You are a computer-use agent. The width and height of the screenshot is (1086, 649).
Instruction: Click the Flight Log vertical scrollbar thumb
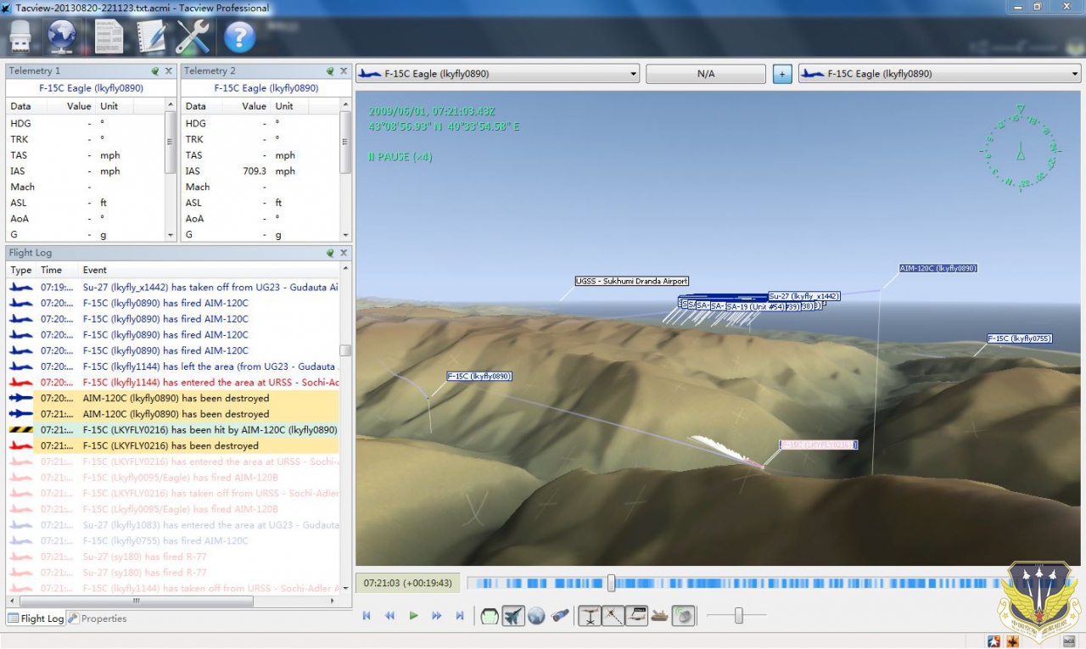pyautogui.click(x=345, y=350)
